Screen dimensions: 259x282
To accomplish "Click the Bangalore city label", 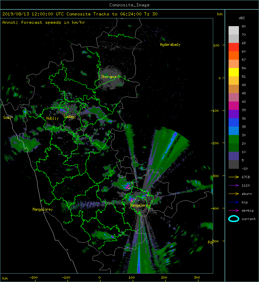I will pyautogui.click(x=139, y=205).
